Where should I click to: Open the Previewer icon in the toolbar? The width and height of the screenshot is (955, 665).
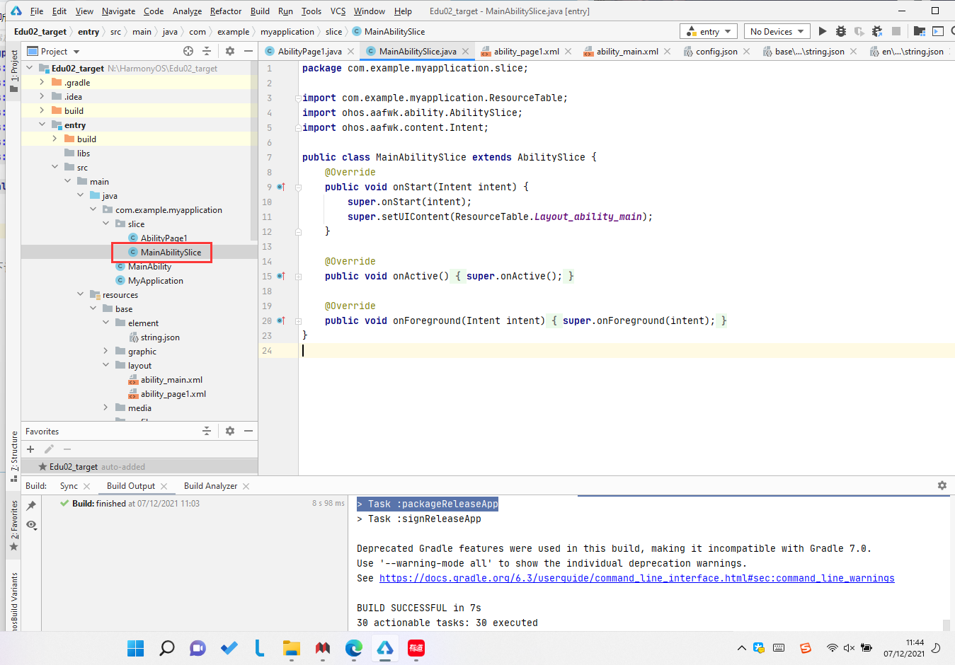[938, 31]
